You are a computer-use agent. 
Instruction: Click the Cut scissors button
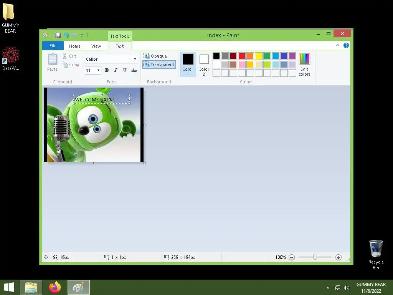70,56
